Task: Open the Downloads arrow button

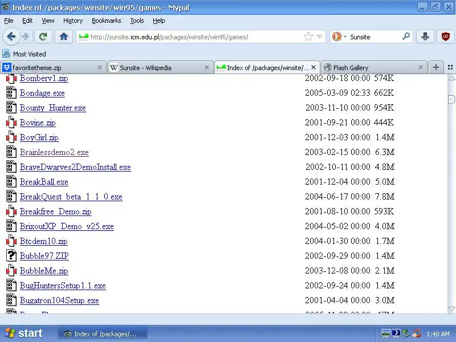Action: click(x=425, y=36)
